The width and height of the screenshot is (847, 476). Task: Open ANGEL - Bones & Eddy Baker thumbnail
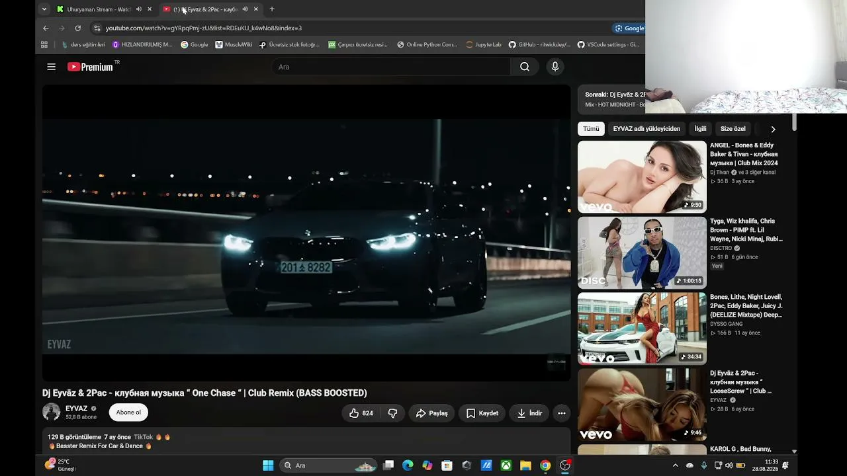(642, 177)
